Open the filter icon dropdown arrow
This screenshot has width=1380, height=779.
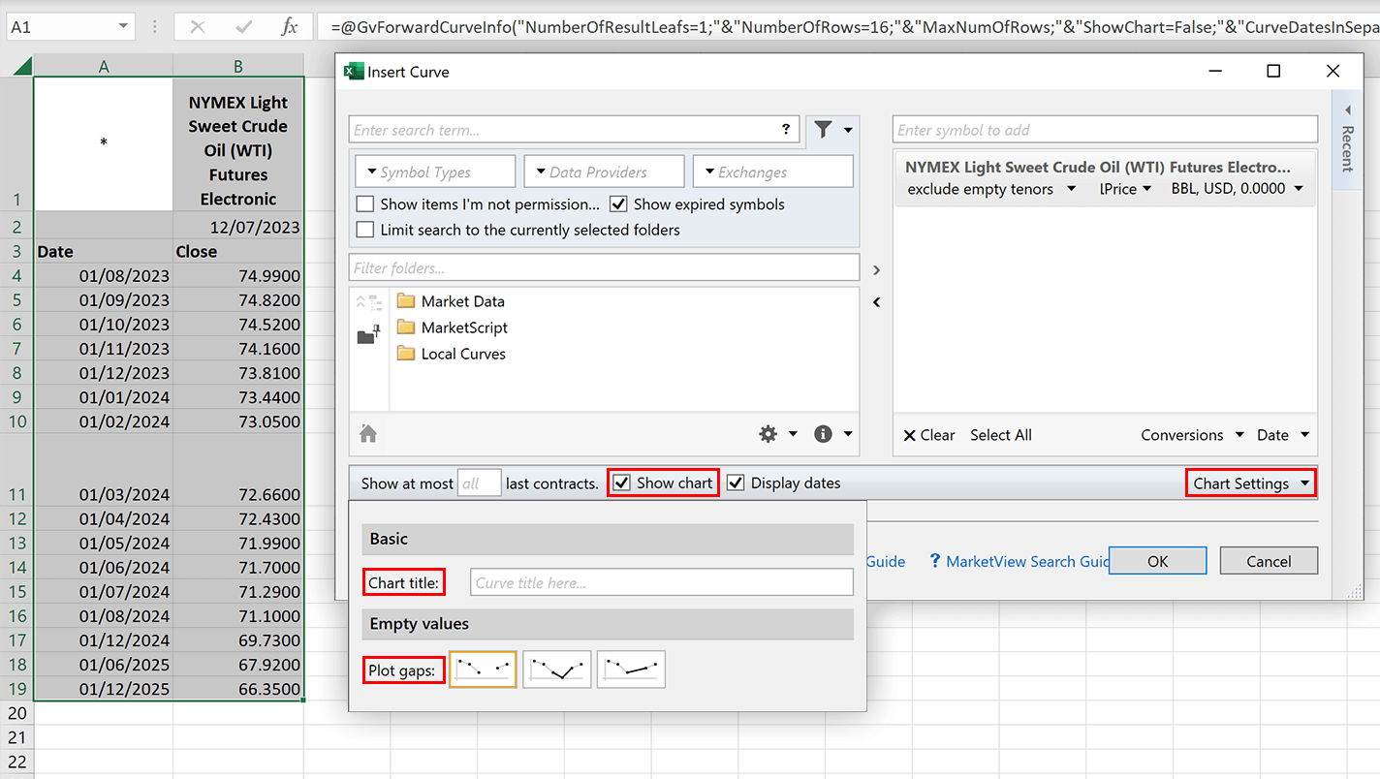click(x=848, y=130)
